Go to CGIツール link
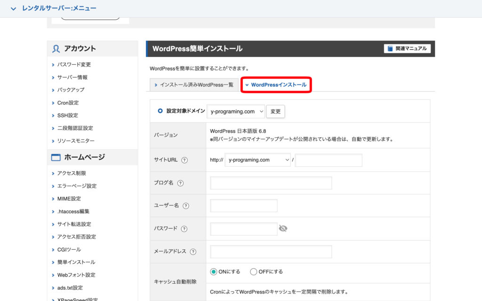This screenshot has height=301, width=482. pyautogui.click(x=69, y=249)
